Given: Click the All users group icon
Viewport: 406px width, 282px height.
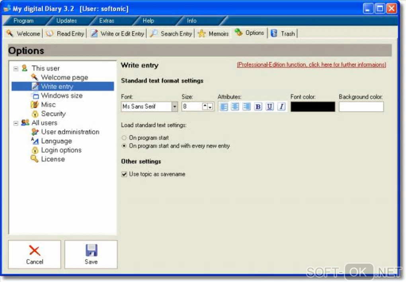Looking at the screenshot, I should tap(25, 123).
